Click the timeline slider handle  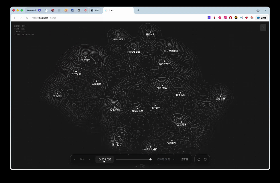point(151,160)
